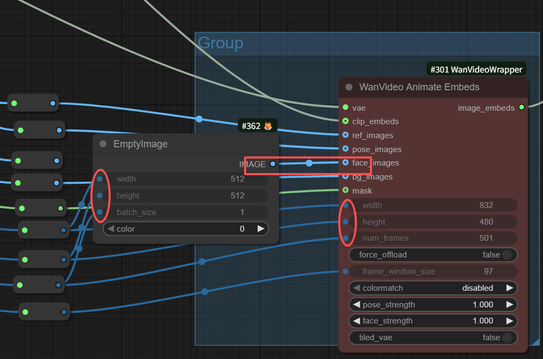
Task: Click the #301 WanVideoWrapper badge
Action: click(476, 69)
